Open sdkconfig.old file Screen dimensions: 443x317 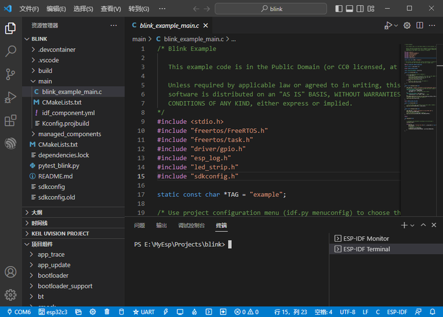click(x=73, y=197)
